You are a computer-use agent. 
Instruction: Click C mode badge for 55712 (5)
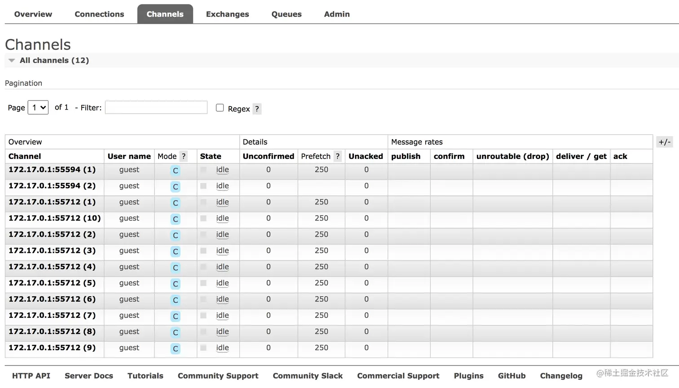(x=176, y=284)
